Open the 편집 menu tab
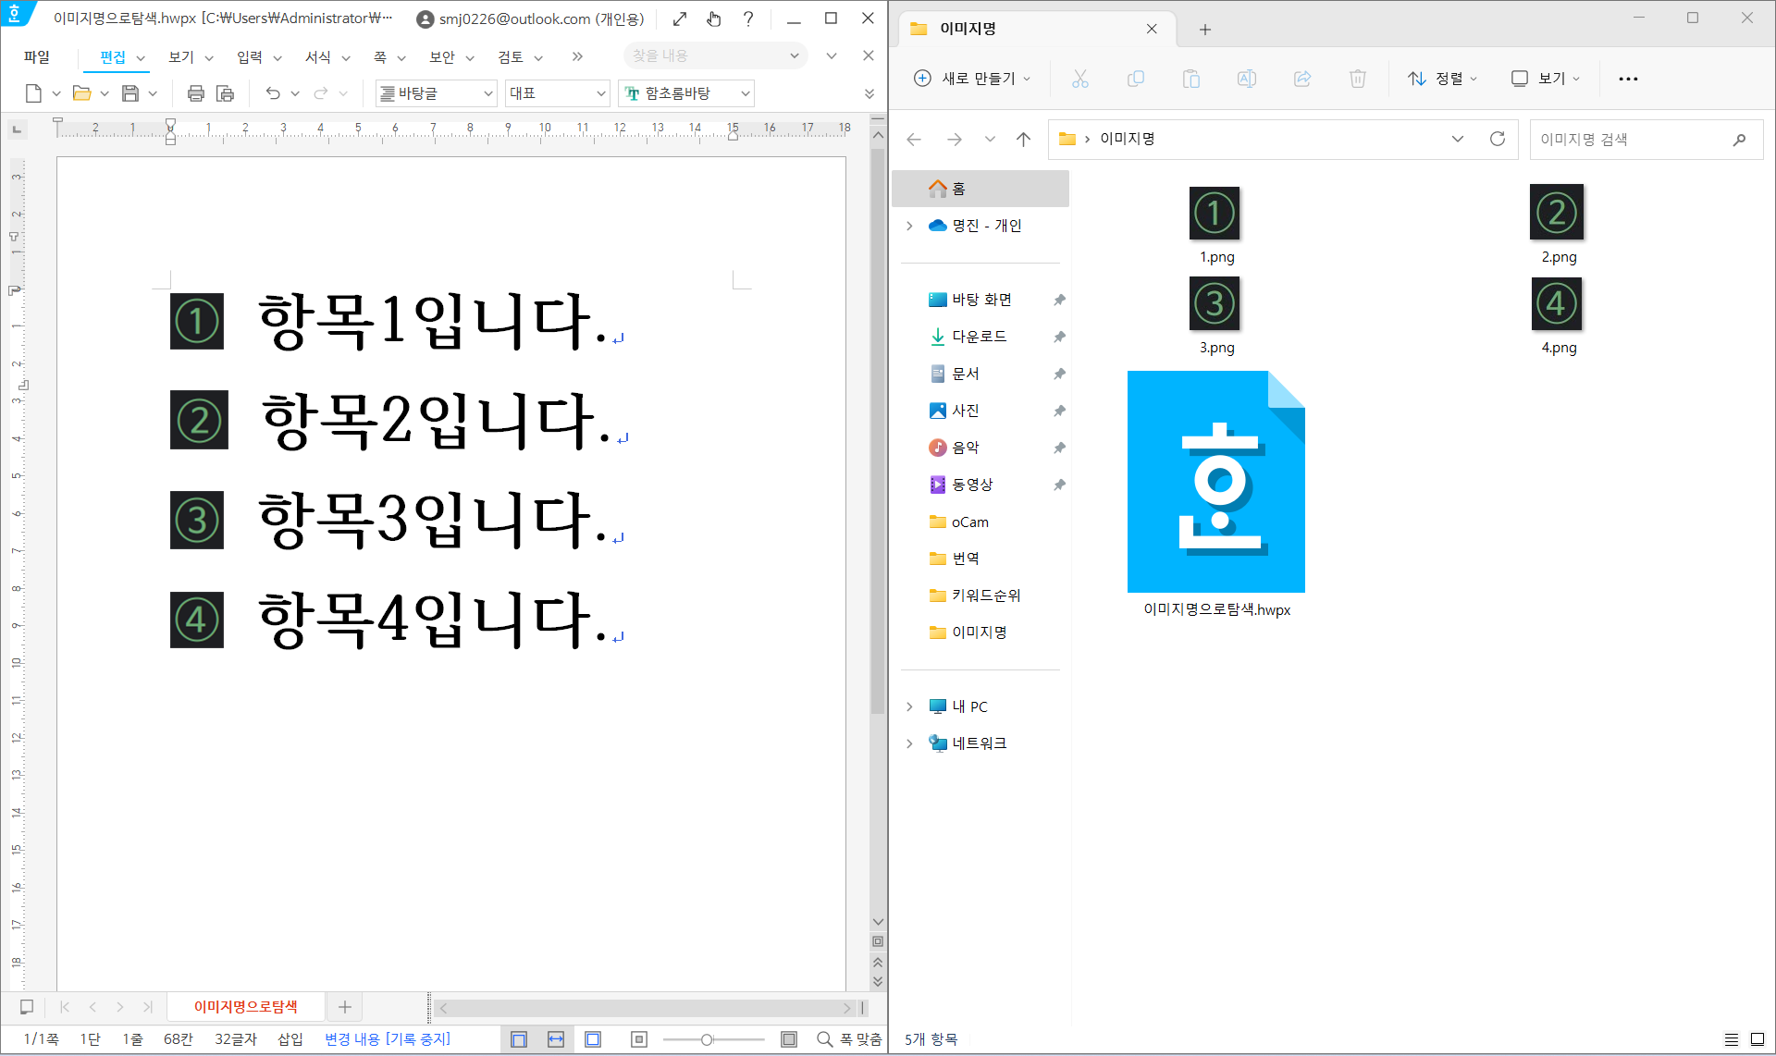This screenshot has height=1056, width=1776. (x=112, y=57)
